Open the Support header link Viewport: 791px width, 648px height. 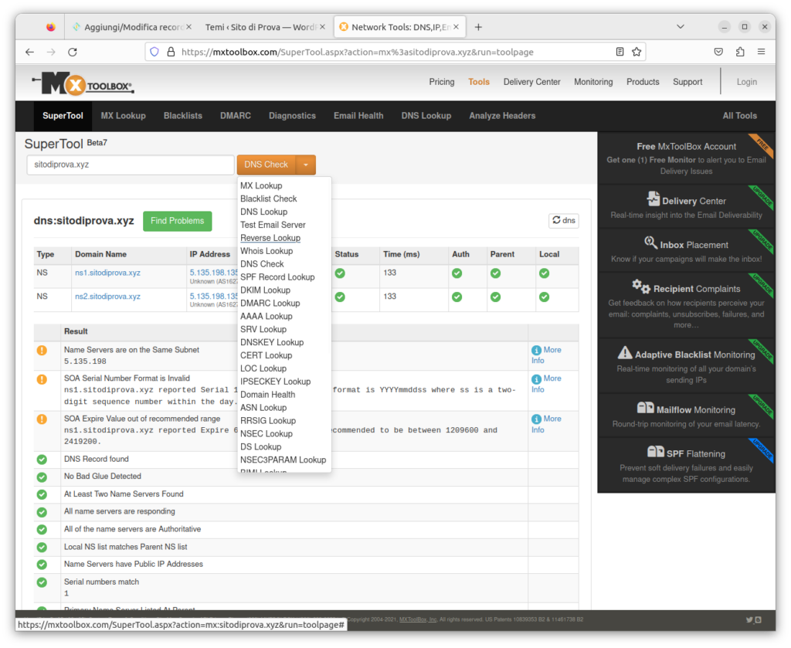687,82
